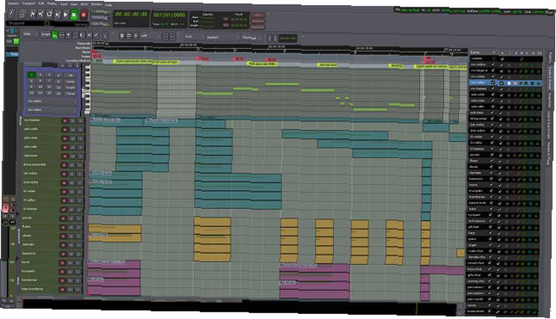
Task: Select the draw pencil tool icon
Action: click(96, 35)
